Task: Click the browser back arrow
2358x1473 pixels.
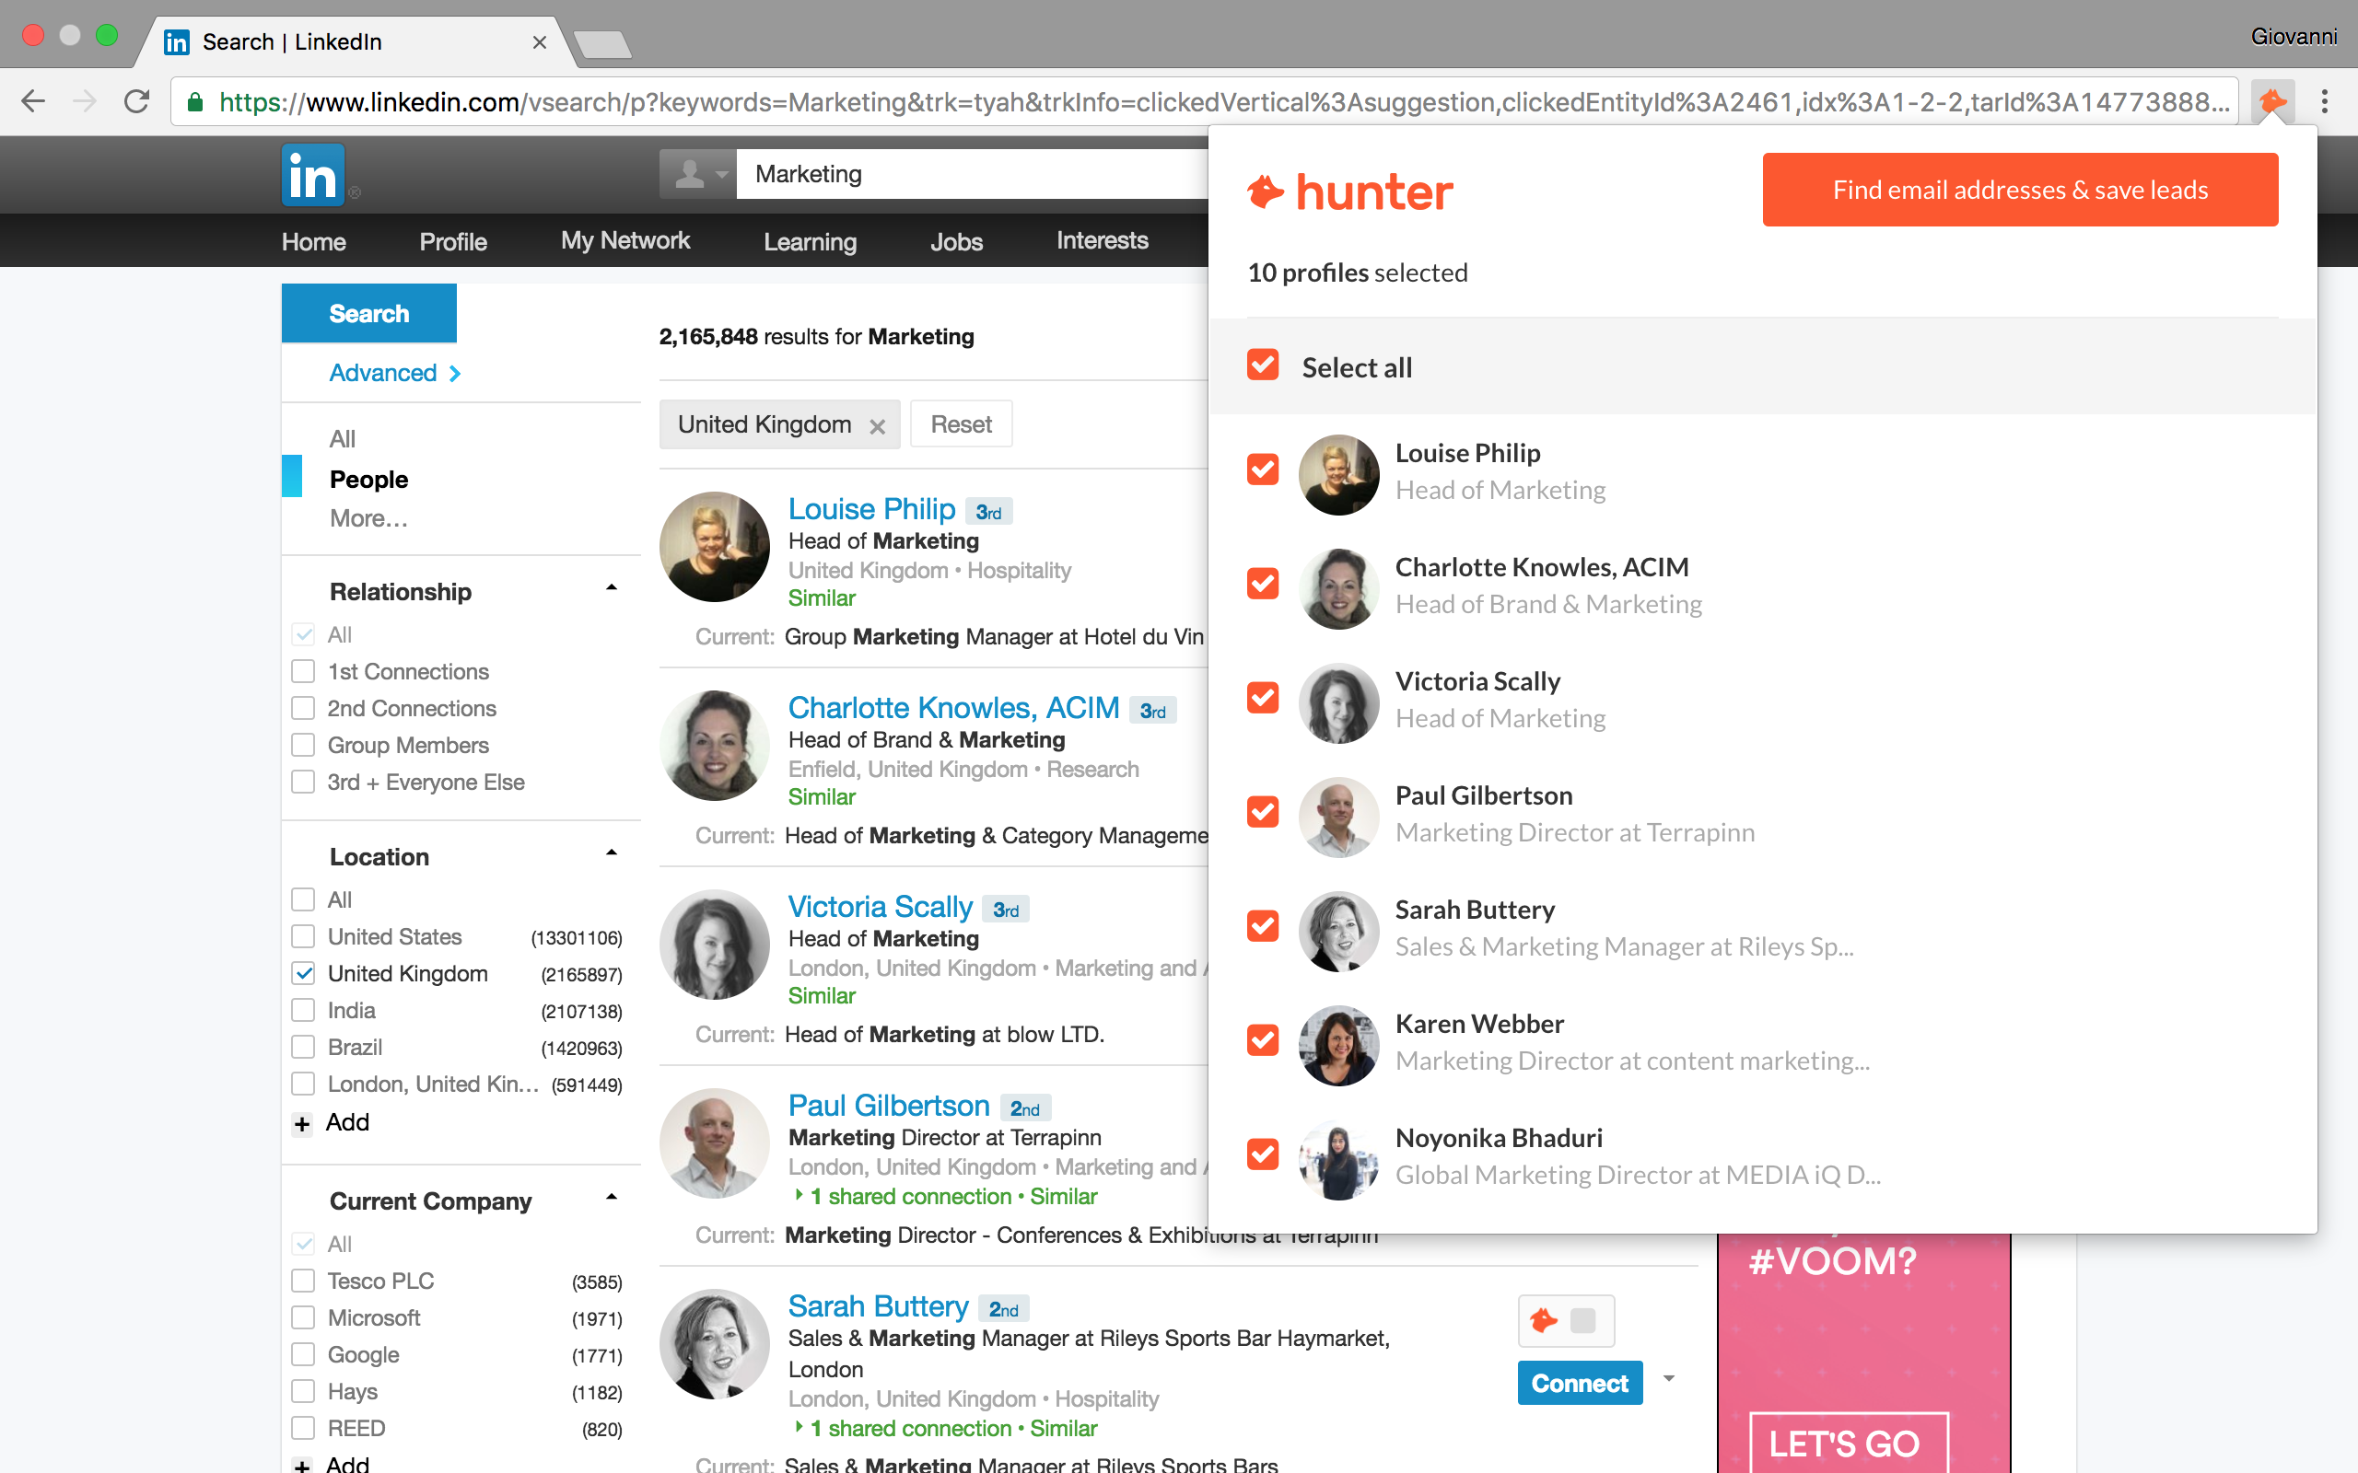Action: pyautogui.click(x=33, y=101)
